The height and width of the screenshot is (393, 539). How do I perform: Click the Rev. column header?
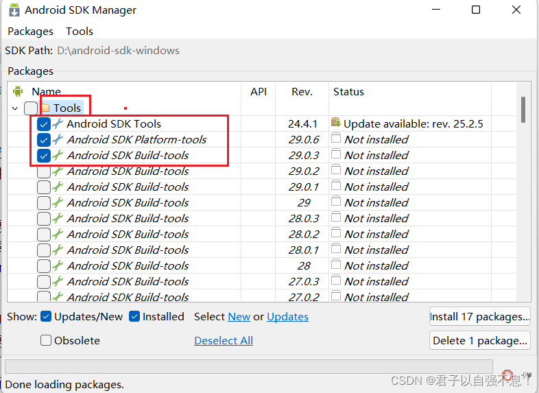pyautogui.click(x=302, y=92)
